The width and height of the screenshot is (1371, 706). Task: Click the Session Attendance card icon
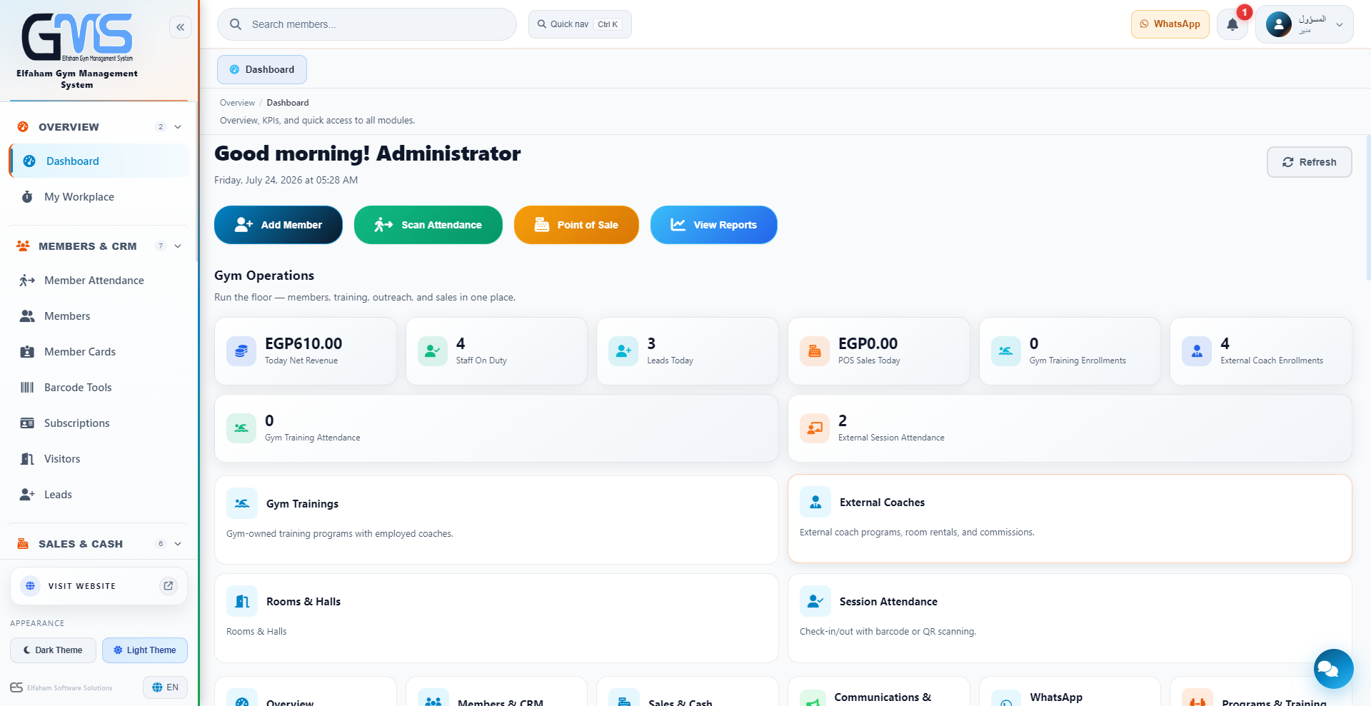point(815,601)
